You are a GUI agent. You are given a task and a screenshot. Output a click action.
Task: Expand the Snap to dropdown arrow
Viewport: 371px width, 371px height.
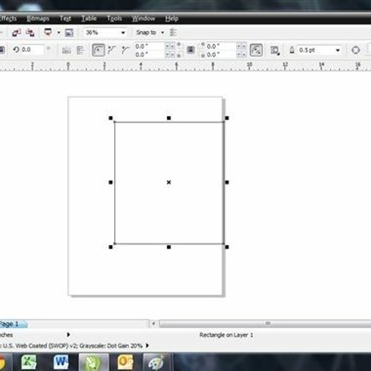pos(162,33)
